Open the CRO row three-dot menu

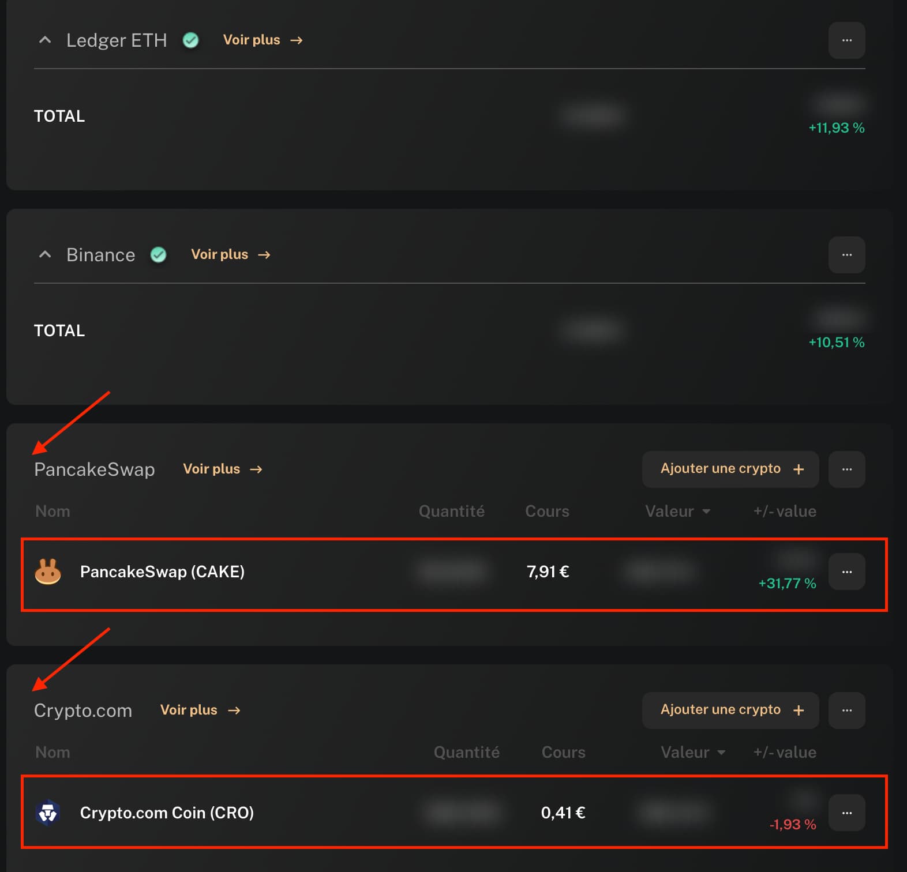846,813
